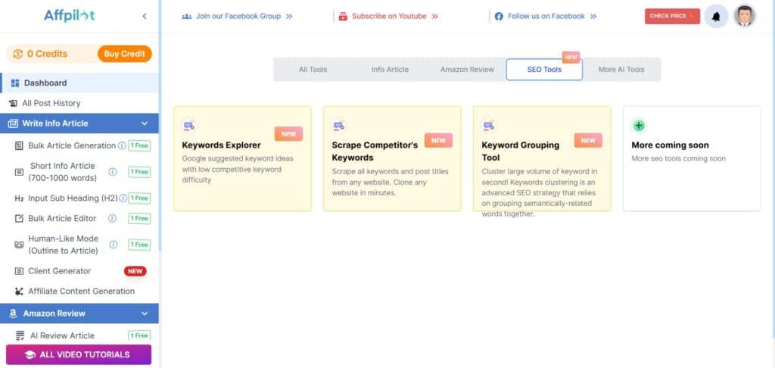The image size is (775, 368).
Task: Click the 0 Credits label
Action: point(47,54)
